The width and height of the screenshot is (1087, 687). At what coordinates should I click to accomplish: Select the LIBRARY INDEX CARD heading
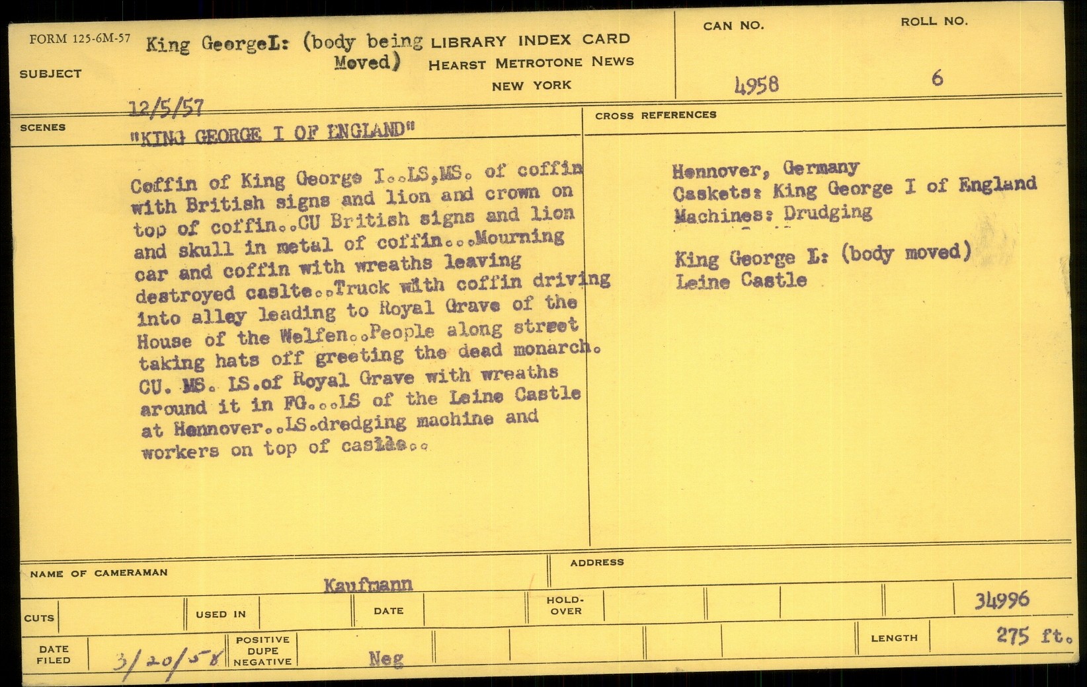(x=530, y=40)
